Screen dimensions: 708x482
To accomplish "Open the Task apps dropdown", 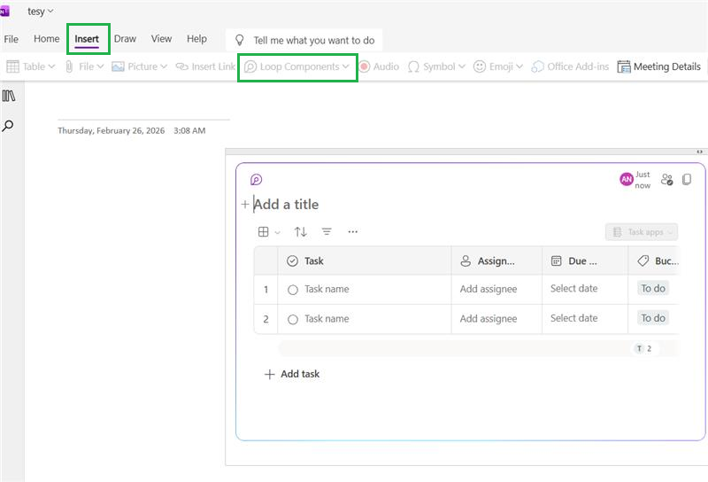I will [642, 232].
